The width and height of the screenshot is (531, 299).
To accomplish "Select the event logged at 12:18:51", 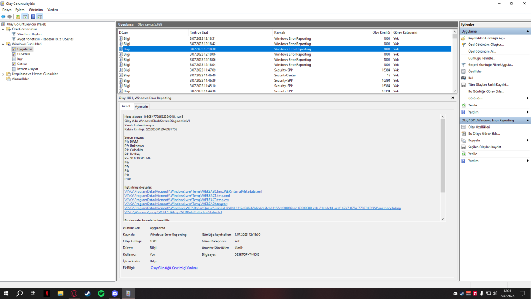I will pos(285,38).
